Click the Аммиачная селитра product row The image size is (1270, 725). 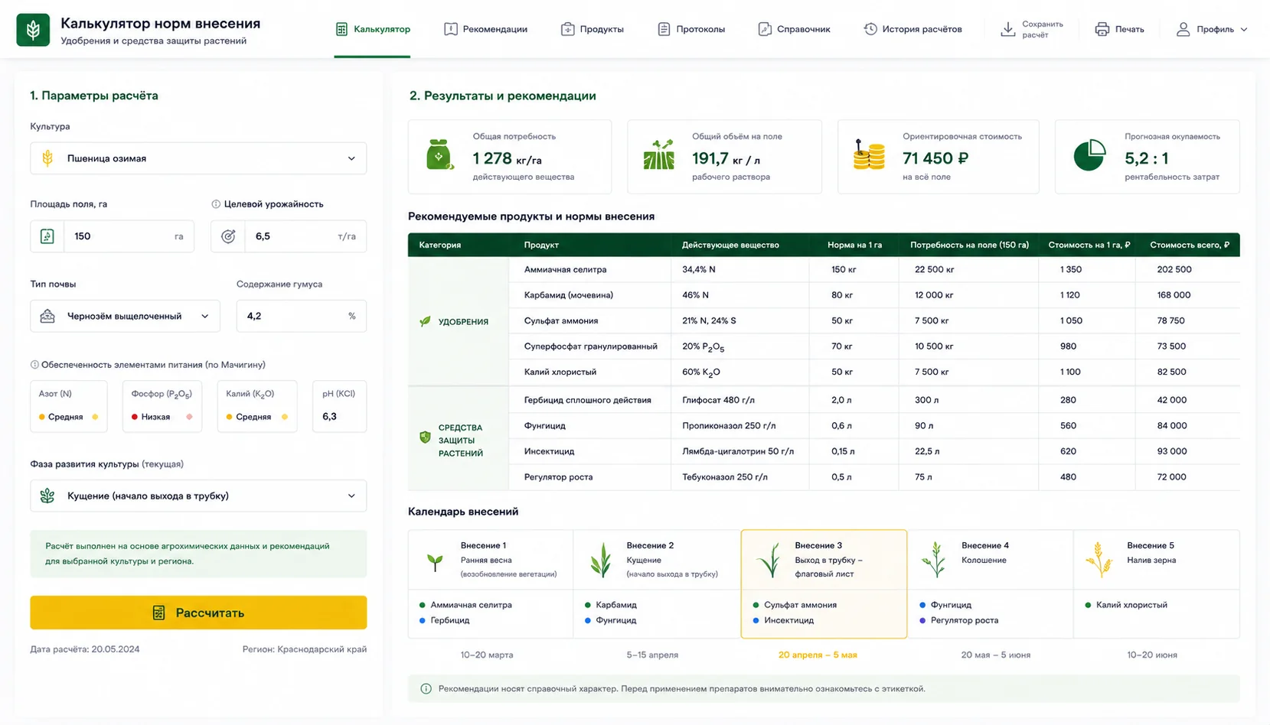[x=874, y=269]
